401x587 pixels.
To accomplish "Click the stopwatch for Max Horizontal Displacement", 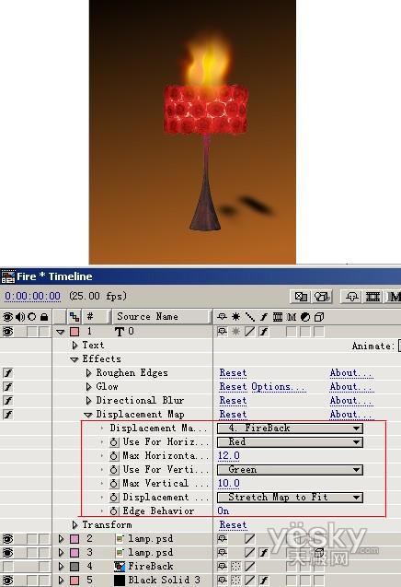I will (x=114, y=456).
